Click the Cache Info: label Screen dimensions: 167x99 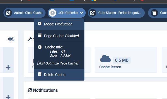click(x=54, y=47)
